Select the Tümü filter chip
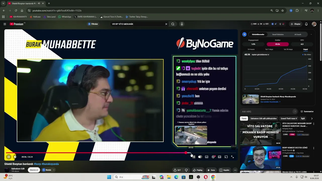Image resolution: width=322 pixels, height=181 pixels. pyautogui.click(x=244, y=118)
